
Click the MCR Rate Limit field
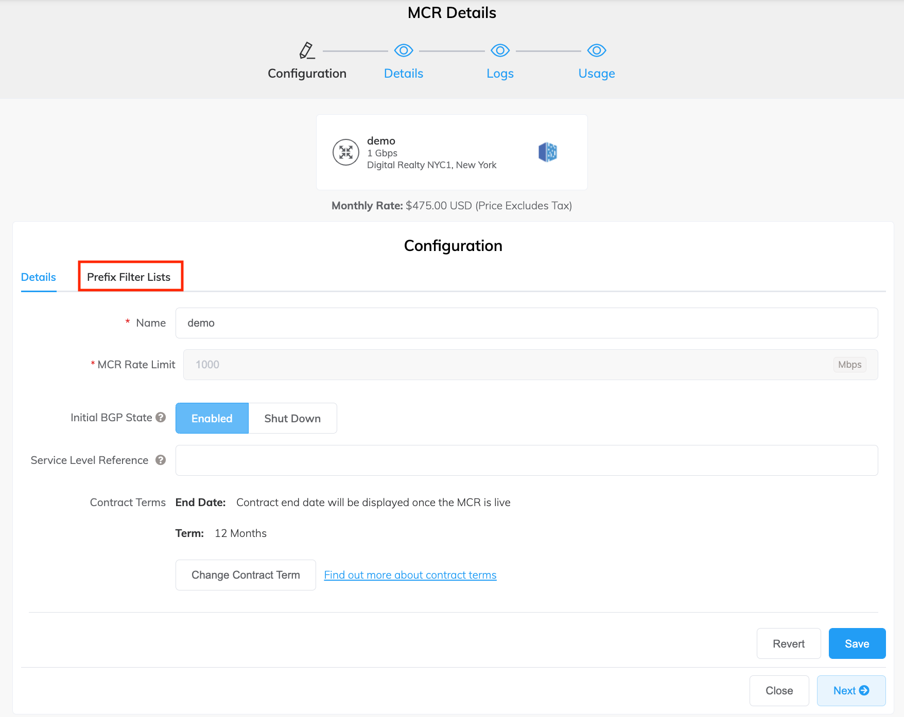(x=531, y=365)
